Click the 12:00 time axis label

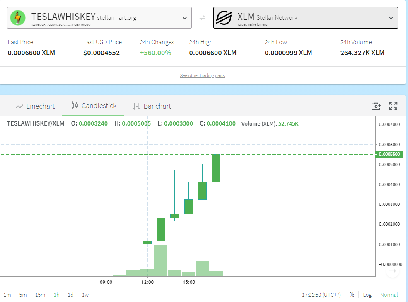pos(147,282)
